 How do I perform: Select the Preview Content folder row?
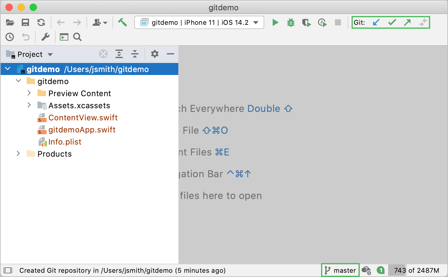click(89, 93)
